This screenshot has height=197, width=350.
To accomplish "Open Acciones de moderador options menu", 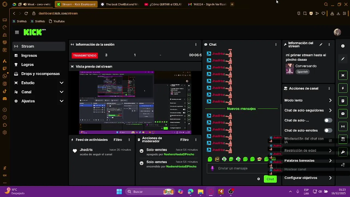I will click(196, 140).
